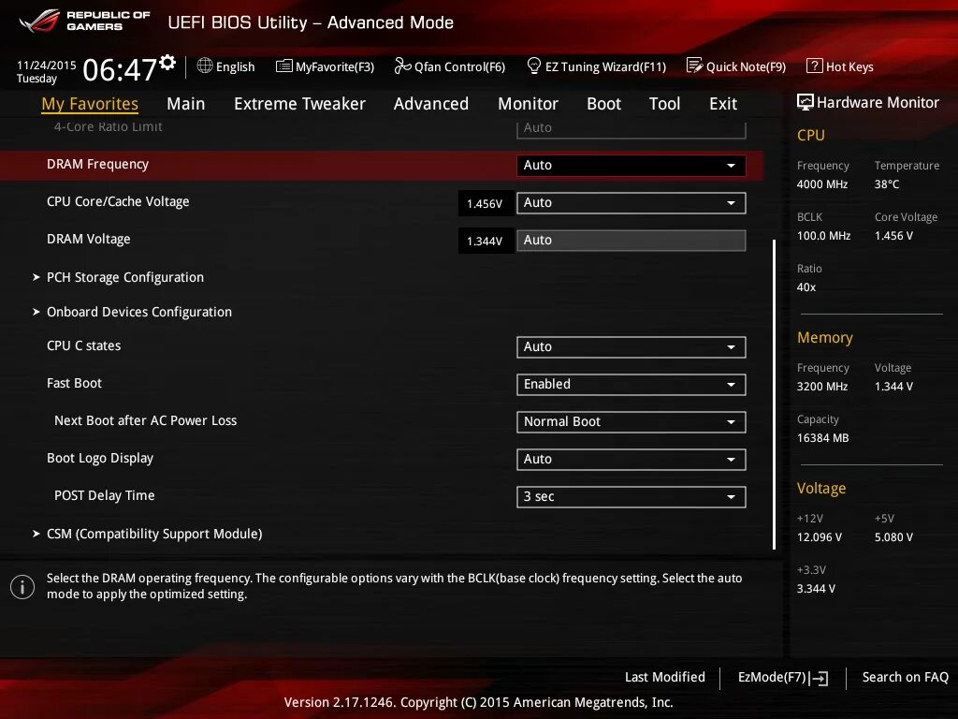The width and height of the screenshot is (958, 719).
Task: Open Qfan Control(F6) fan icon
Action: 402,66
